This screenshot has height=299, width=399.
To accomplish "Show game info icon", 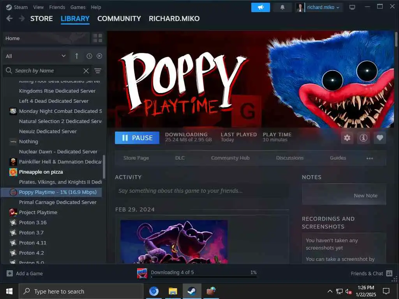I will pos(364,138).
